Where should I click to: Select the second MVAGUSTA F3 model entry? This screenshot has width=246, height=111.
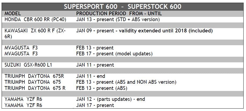click(x=22, y=54)
